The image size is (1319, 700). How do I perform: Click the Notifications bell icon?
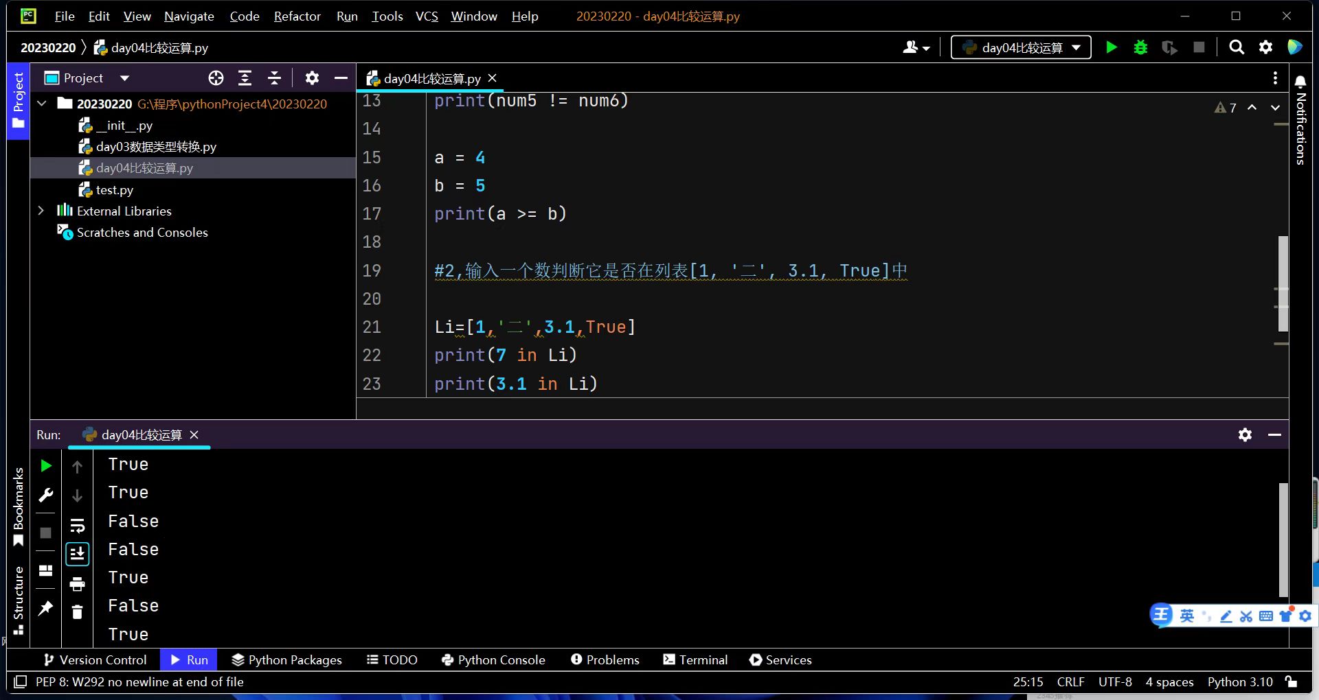pos(1300,82)
